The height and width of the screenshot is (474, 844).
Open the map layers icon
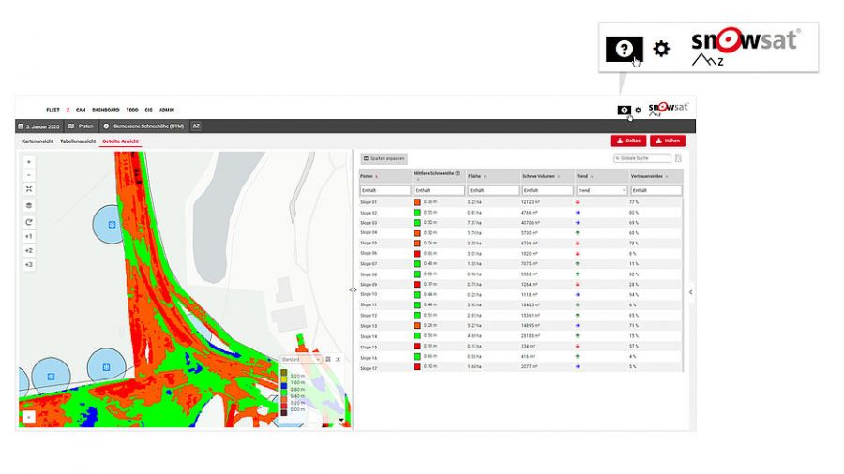[28, 205]
